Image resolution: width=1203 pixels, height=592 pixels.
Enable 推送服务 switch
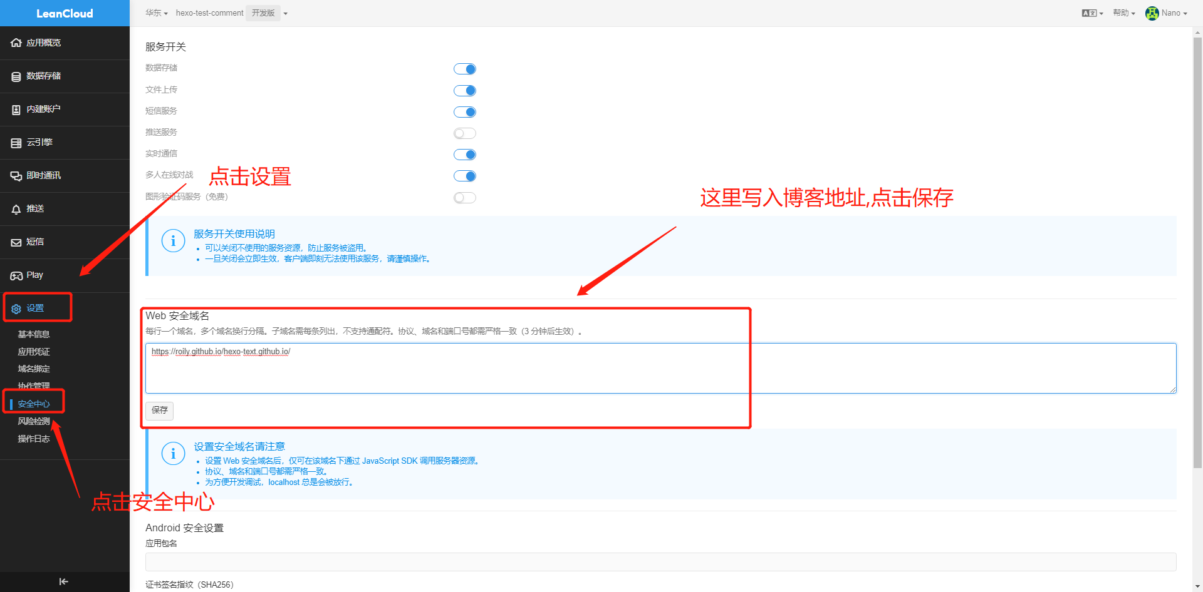[465, 133]
